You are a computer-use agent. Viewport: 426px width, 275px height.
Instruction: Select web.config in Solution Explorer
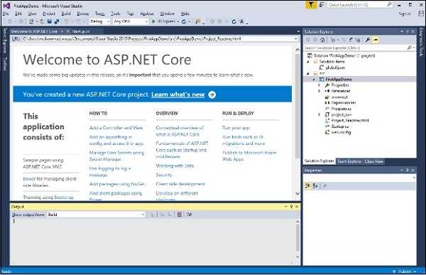pyautogui.click(x=341, y=132)
